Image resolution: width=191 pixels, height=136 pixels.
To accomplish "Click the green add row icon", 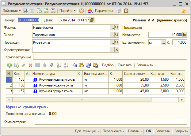I will click(x=10, y=65).
